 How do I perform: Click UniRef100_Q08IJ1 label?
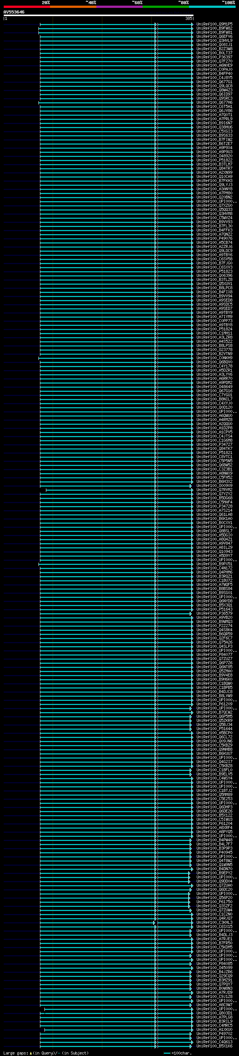[x=214, y=45]
